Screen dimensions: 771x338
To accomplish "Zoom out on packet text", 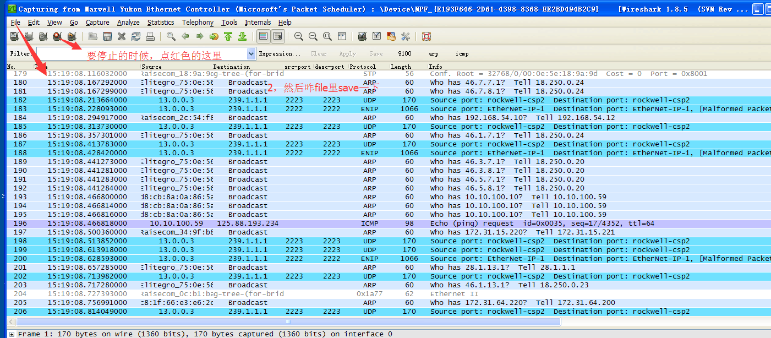I will pyautogui.click(x=313, y=36).
